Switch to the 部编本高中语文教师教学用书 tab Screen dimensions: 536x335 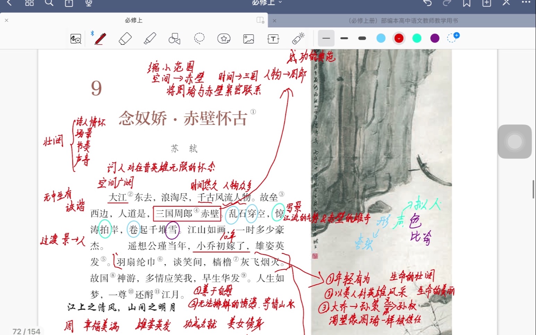click(403, 21)
